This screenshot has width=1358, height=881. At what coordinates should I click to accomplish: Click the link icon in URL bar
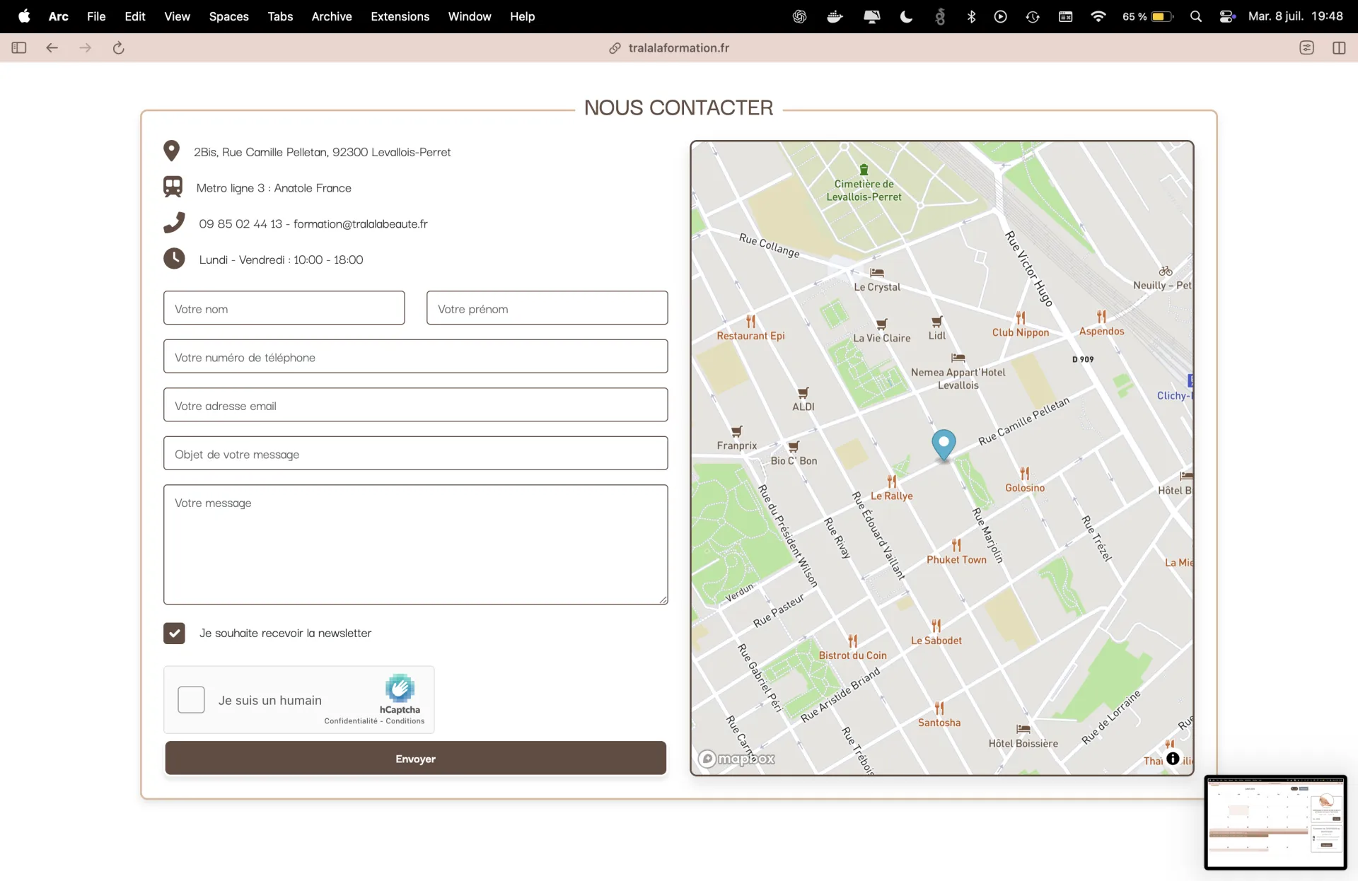click(x=615, y=47)
